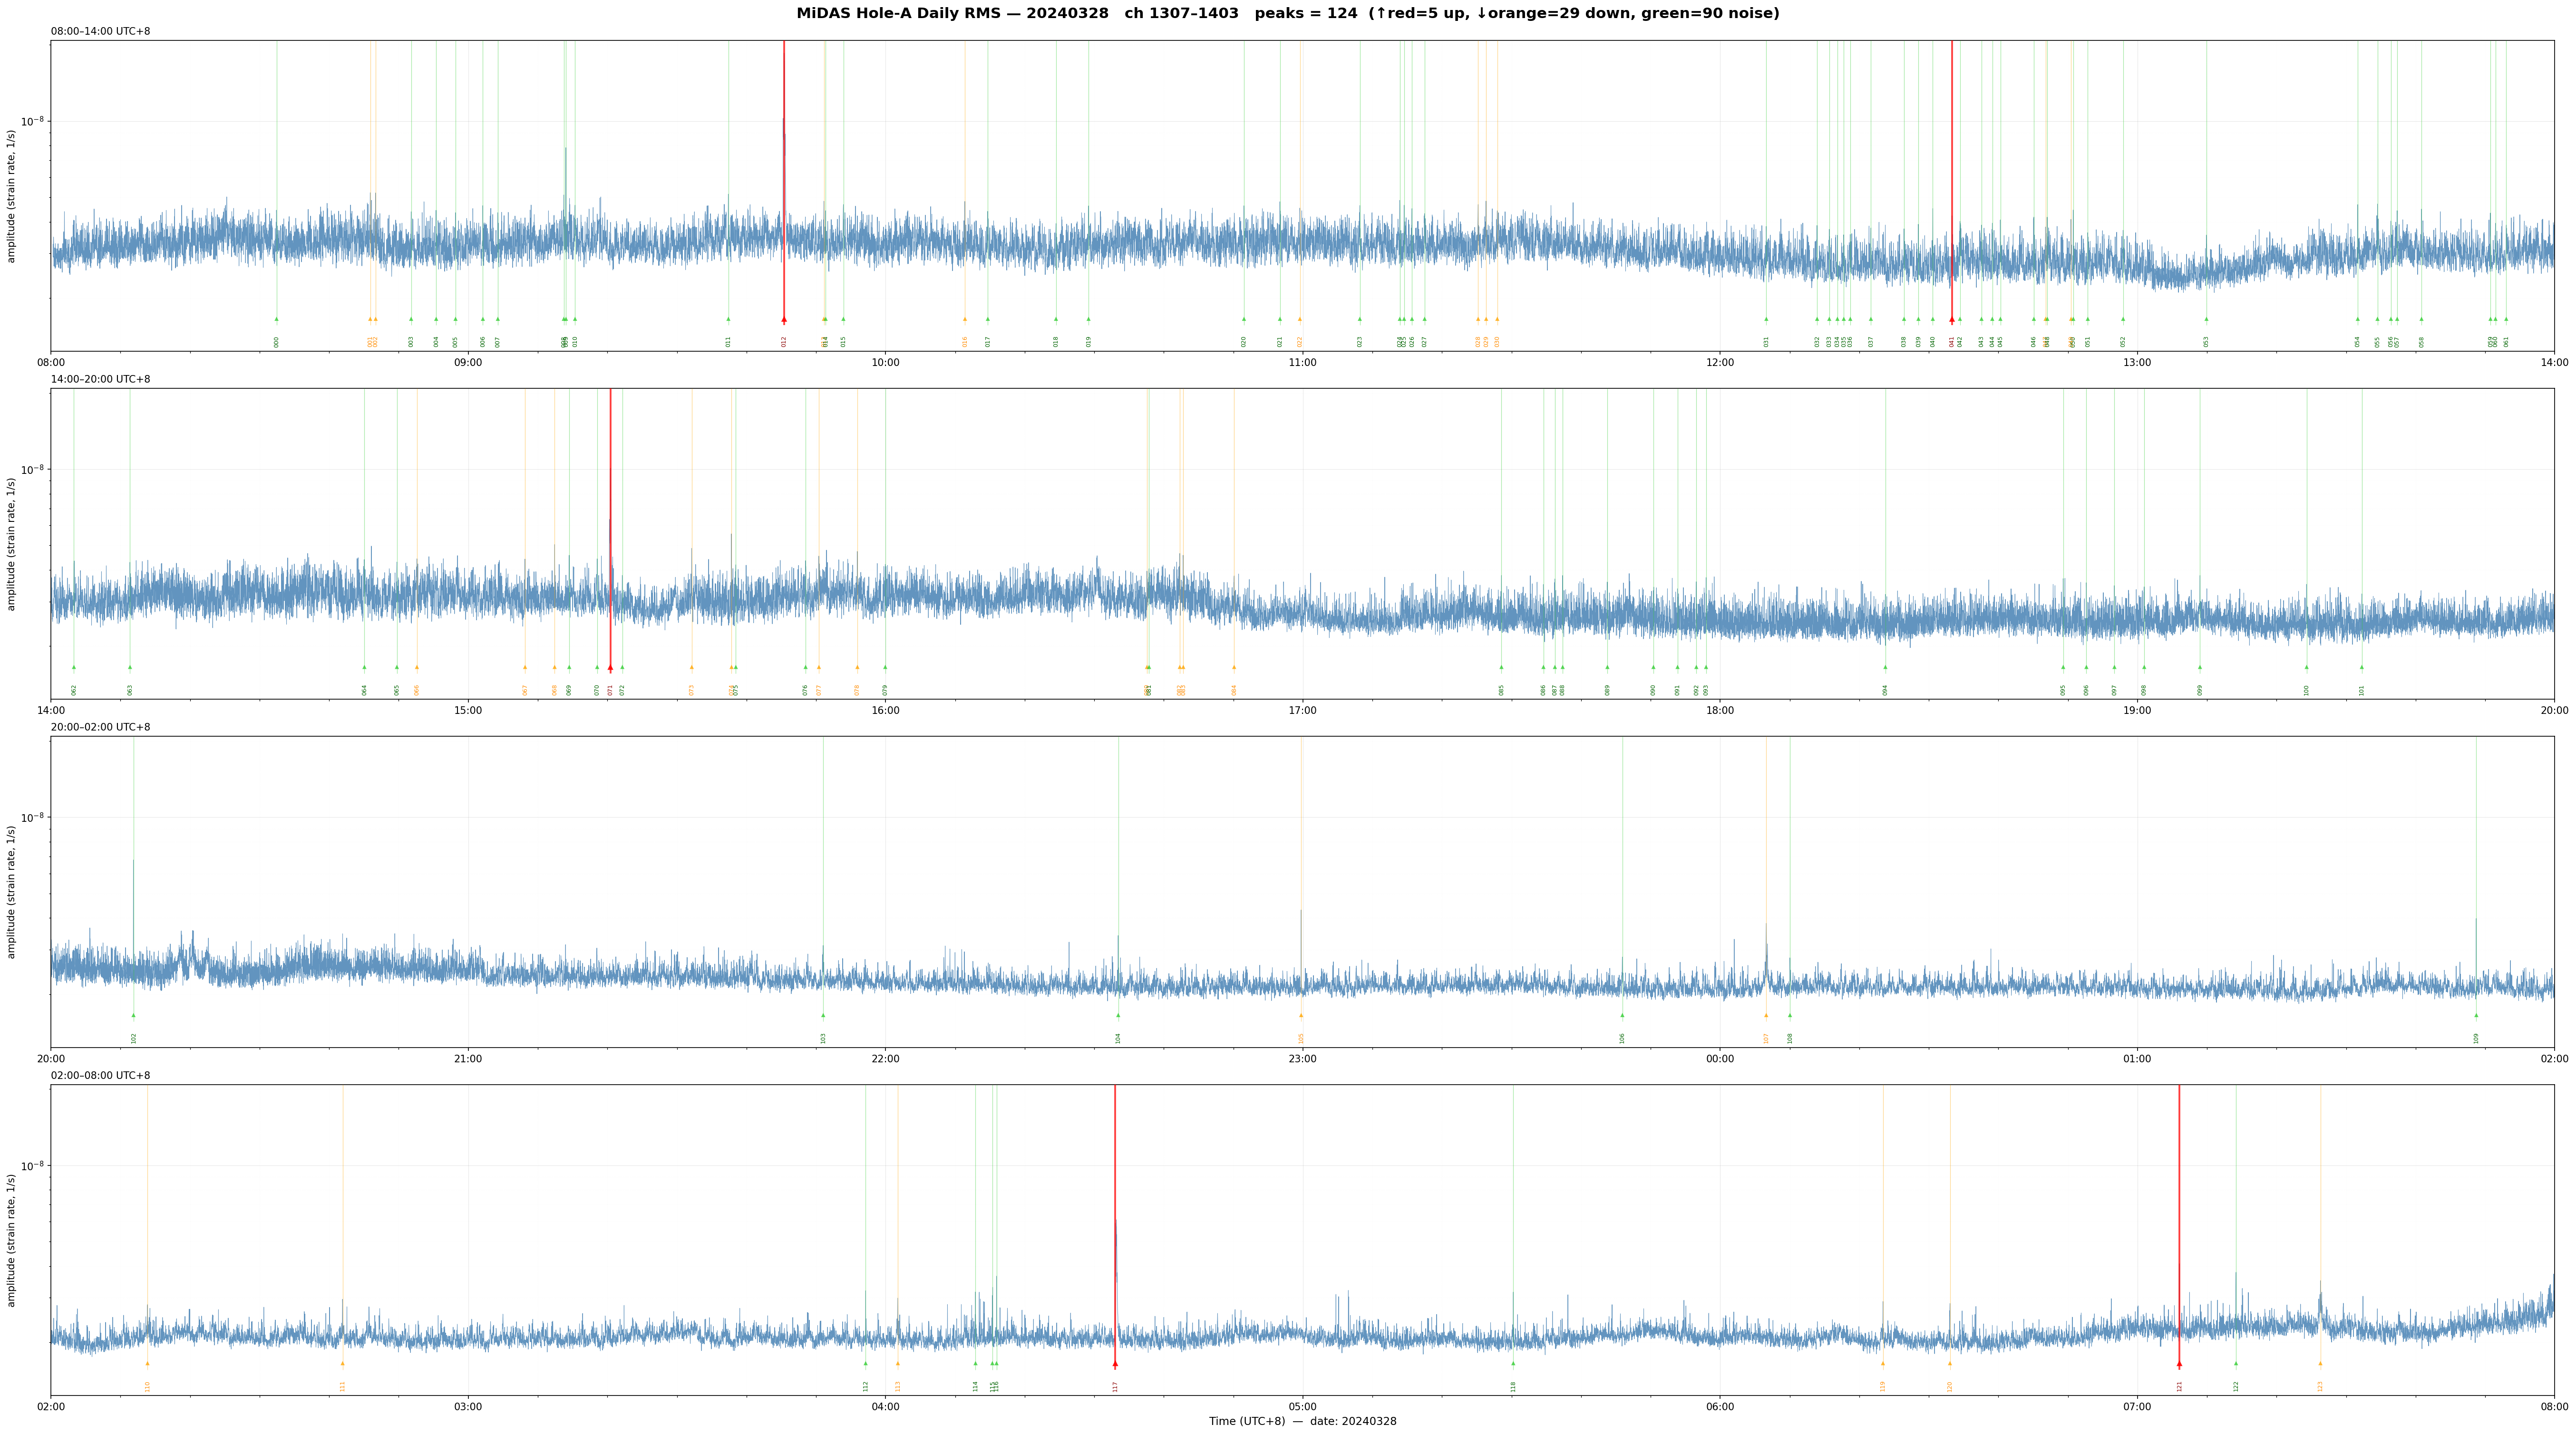The width and height of the screenshot is (2576, 1434).
Task: Click the y-axis amplitude label of the 14:00–20:00 panel
Action: (x=12, y=544)
